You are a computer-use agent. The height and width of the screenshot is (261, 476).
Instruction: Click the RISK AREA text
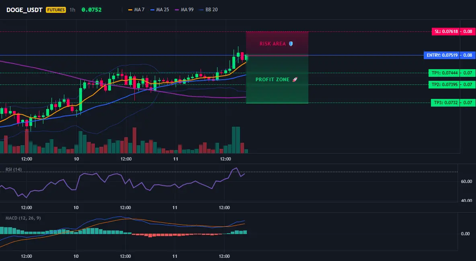point(273,44)
